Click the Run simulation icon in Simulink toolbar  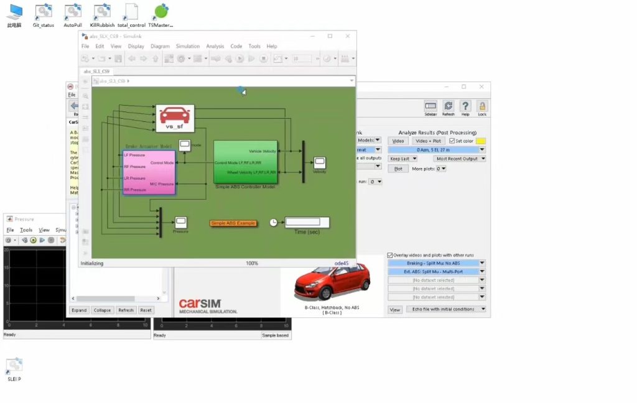(240, 58)
